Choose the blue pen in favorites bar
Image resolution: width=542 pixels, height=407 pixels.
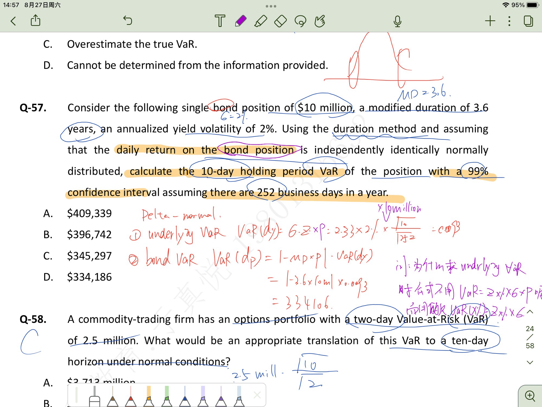[x=185, y=397]
